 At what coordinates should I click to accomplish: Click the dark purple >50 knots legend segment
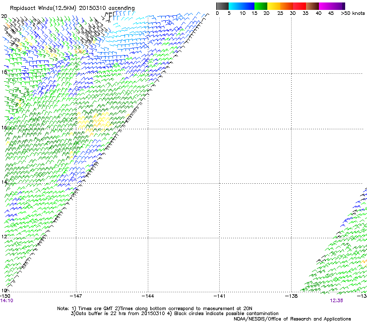[x=344, y=6]
